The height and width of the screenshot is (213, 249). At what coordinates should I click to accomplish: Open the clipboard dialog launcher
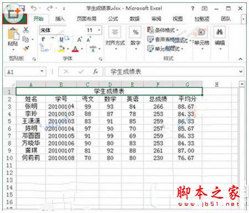tap(34, 59)
